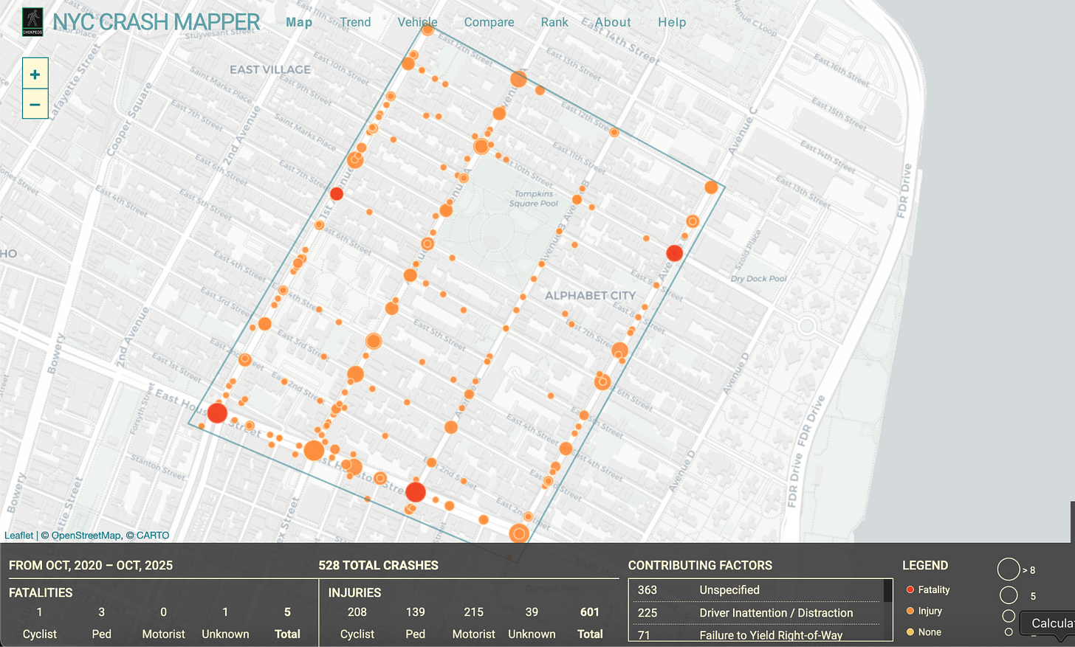Switch to the Trend tab
The image size is (1075, 647).
355,22
